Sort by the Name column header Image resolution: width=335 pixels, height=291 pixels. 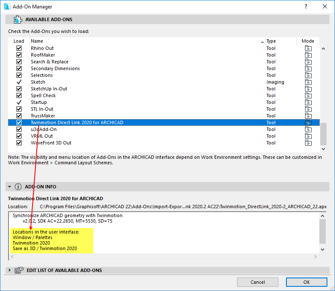coord(147,41)
